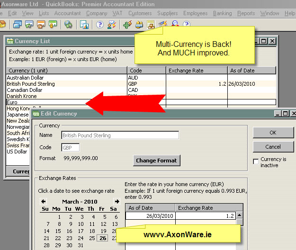Maximize the Currency List window
This screenshot has width=296, height=250.
264,41
